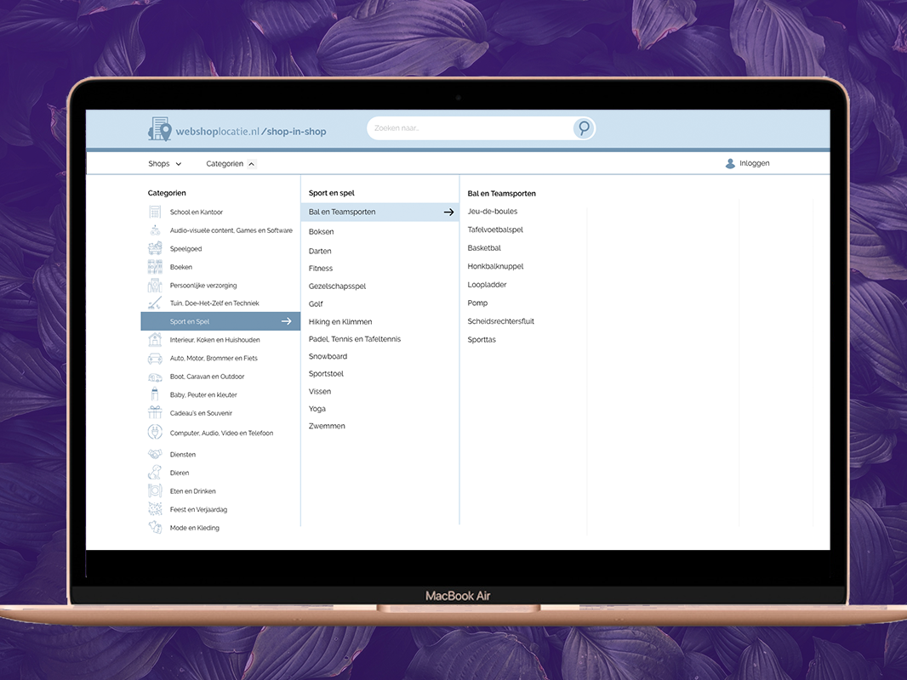Click the Baby, Peuter en kleuter bottle icon

[155, 394]
